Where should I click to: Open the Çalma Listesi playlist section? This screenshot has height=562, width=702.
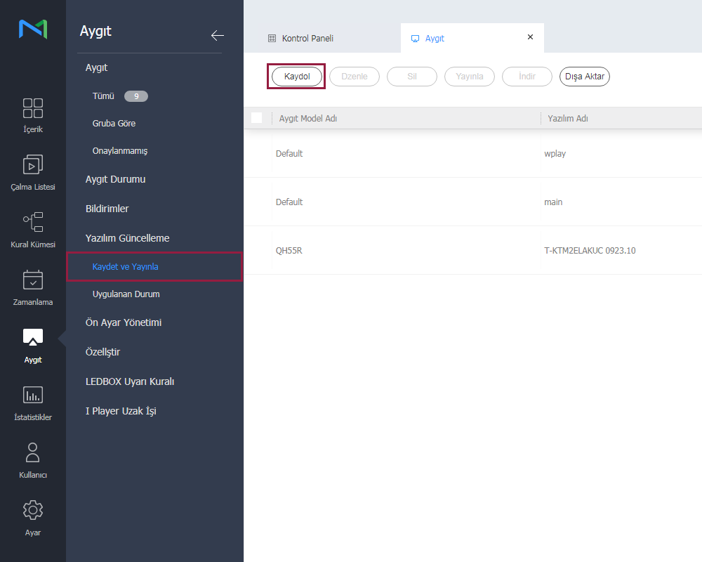[33, 173]
